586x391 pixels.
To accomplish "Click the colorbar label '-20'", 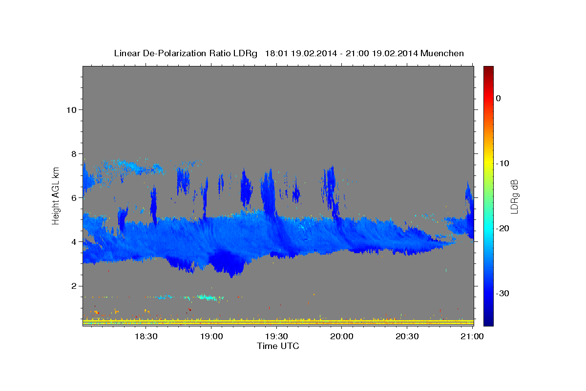I will click(503, 228).
